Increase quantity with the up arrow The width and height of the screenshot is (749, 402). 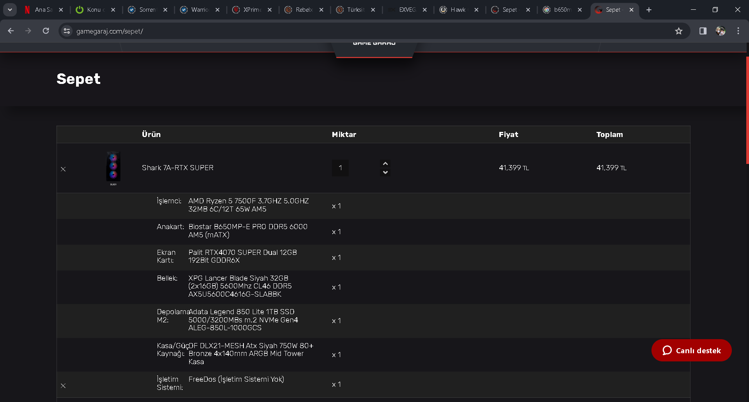coord(385,164)
